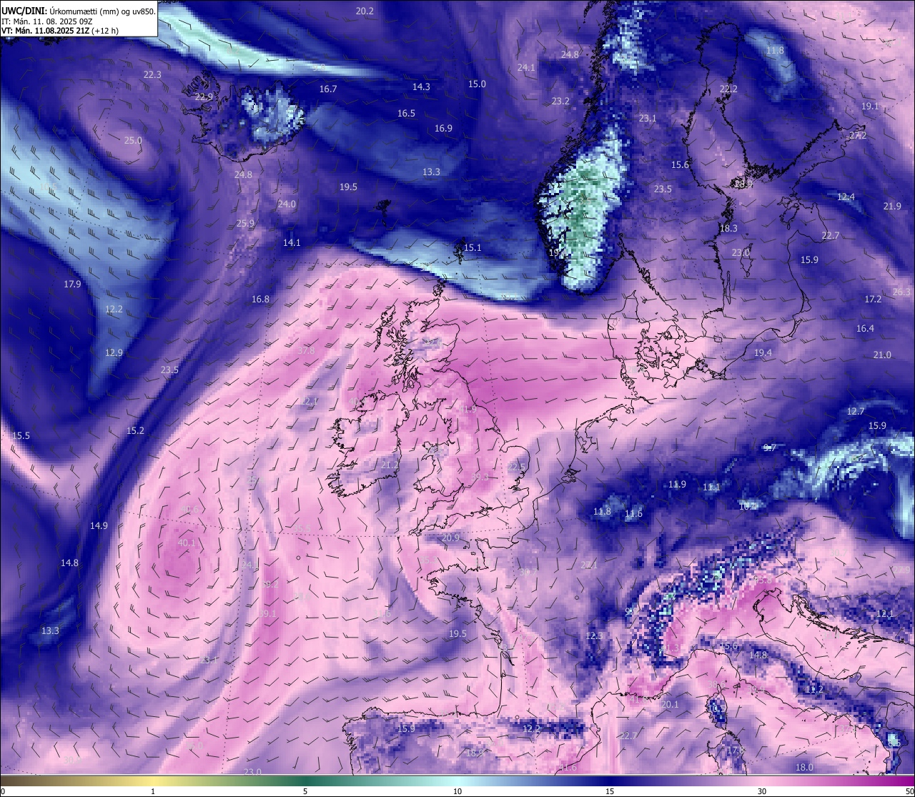The width and height of the screenshot is (915, 797).
Task: Click the 11.1 value label
Action: (x=711, y=487)
